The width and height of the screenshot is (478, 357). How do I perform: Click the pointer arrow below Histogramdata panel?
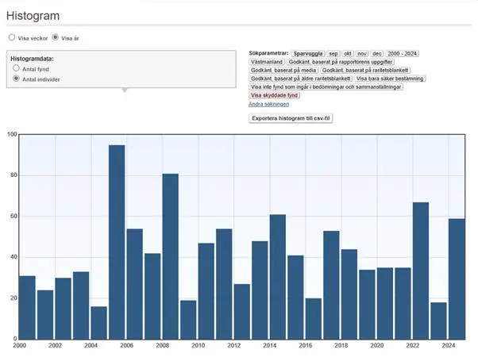click(123, 90)
